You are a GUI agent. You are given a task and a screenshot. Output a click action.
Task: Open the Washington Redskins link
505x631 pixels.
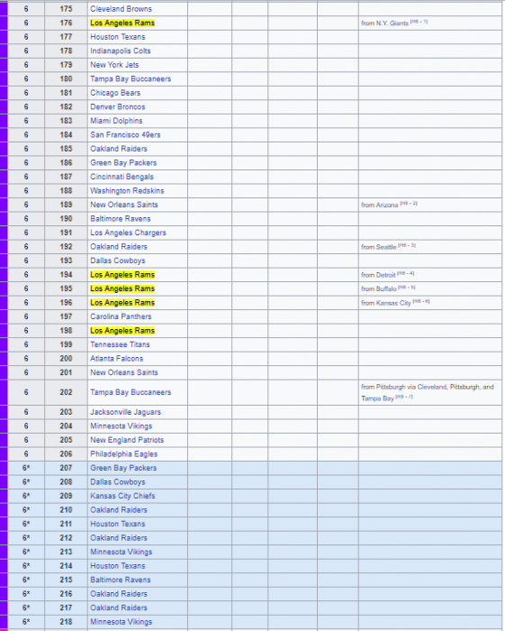127,191
